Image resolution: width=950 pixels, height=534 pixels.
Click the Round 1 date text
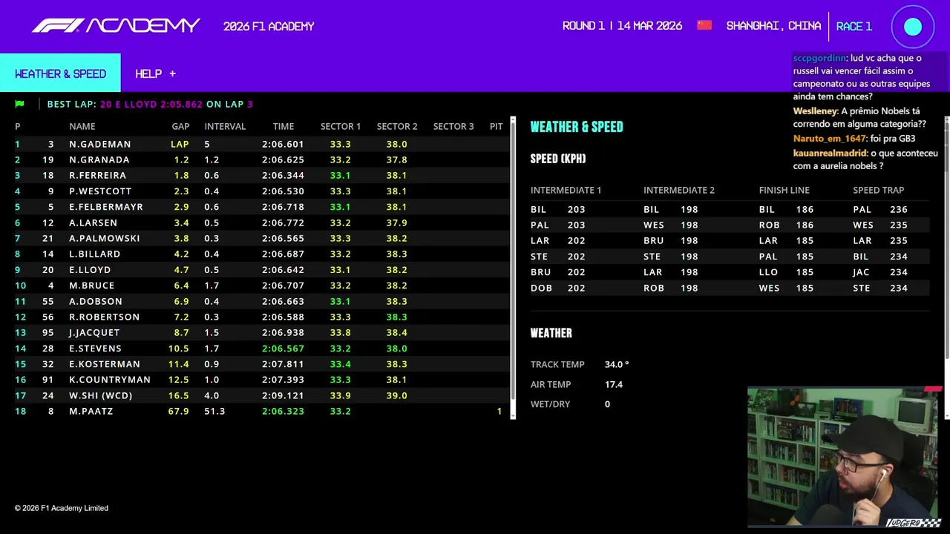click(622, 26)
